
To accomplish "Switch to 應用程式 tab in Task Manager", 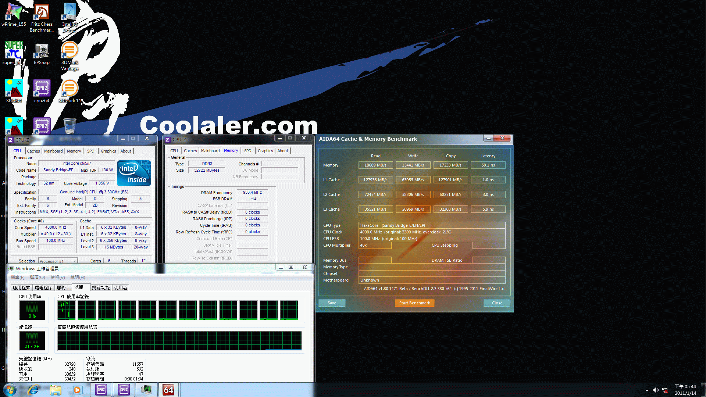I will click(22, 288).
